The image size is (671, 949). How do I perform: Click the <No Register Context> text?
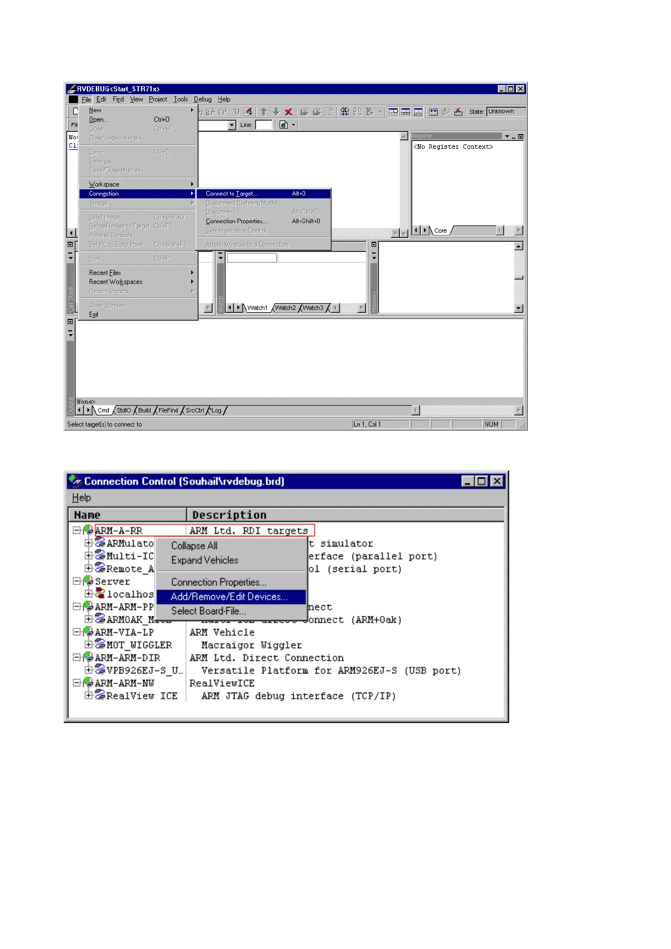pos(453,147)
